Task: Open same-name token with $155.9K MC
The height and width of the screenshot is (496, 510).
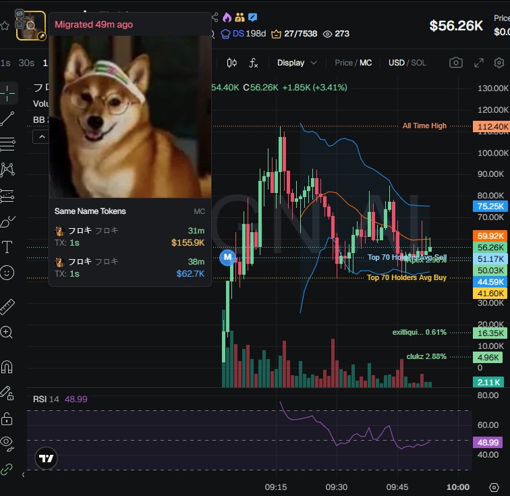Action: pyautogui.click(x=130, y=237)
